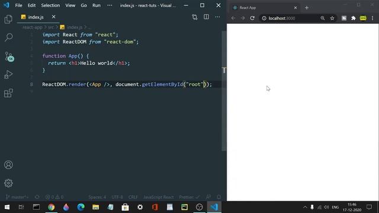379x213 pixels.
Task: Click the index.js breadcrumb segment
Action: coord(72,27)
